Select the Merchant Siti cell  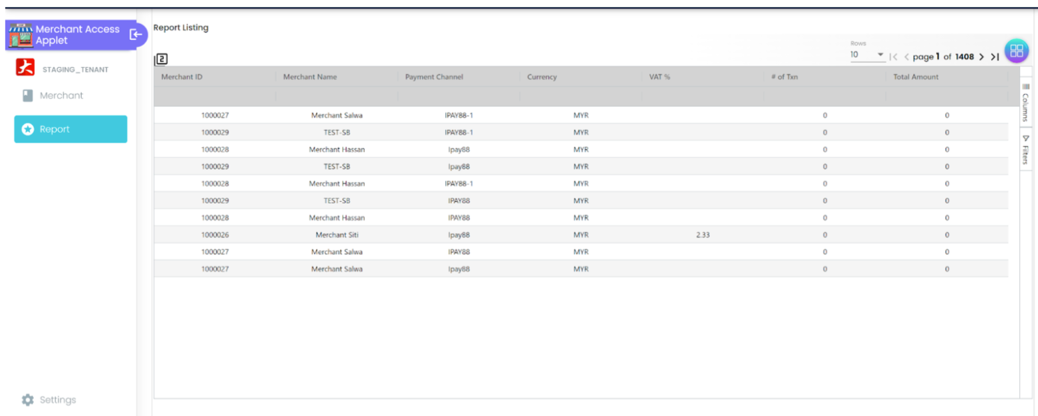(337, 235)
